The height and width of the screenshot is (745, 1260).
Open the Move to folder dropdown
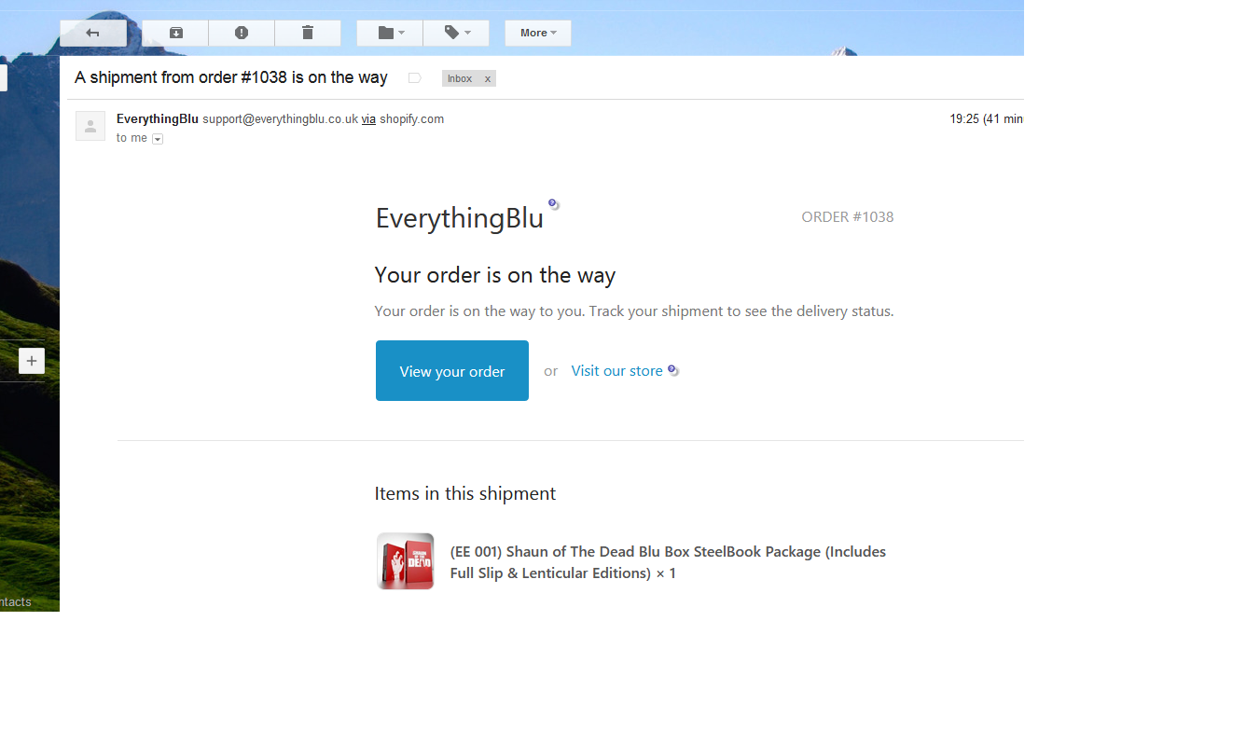click(x=390, y=33)
